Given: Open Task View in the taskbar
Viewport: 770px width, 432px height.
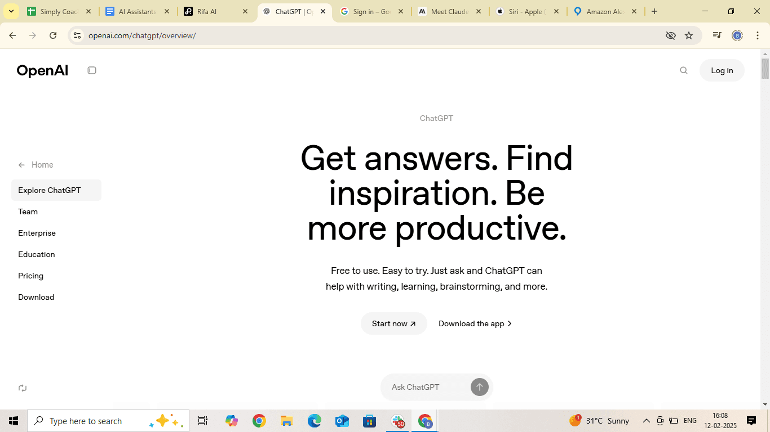Looking at the screenshot, I should tap(203, 421).
